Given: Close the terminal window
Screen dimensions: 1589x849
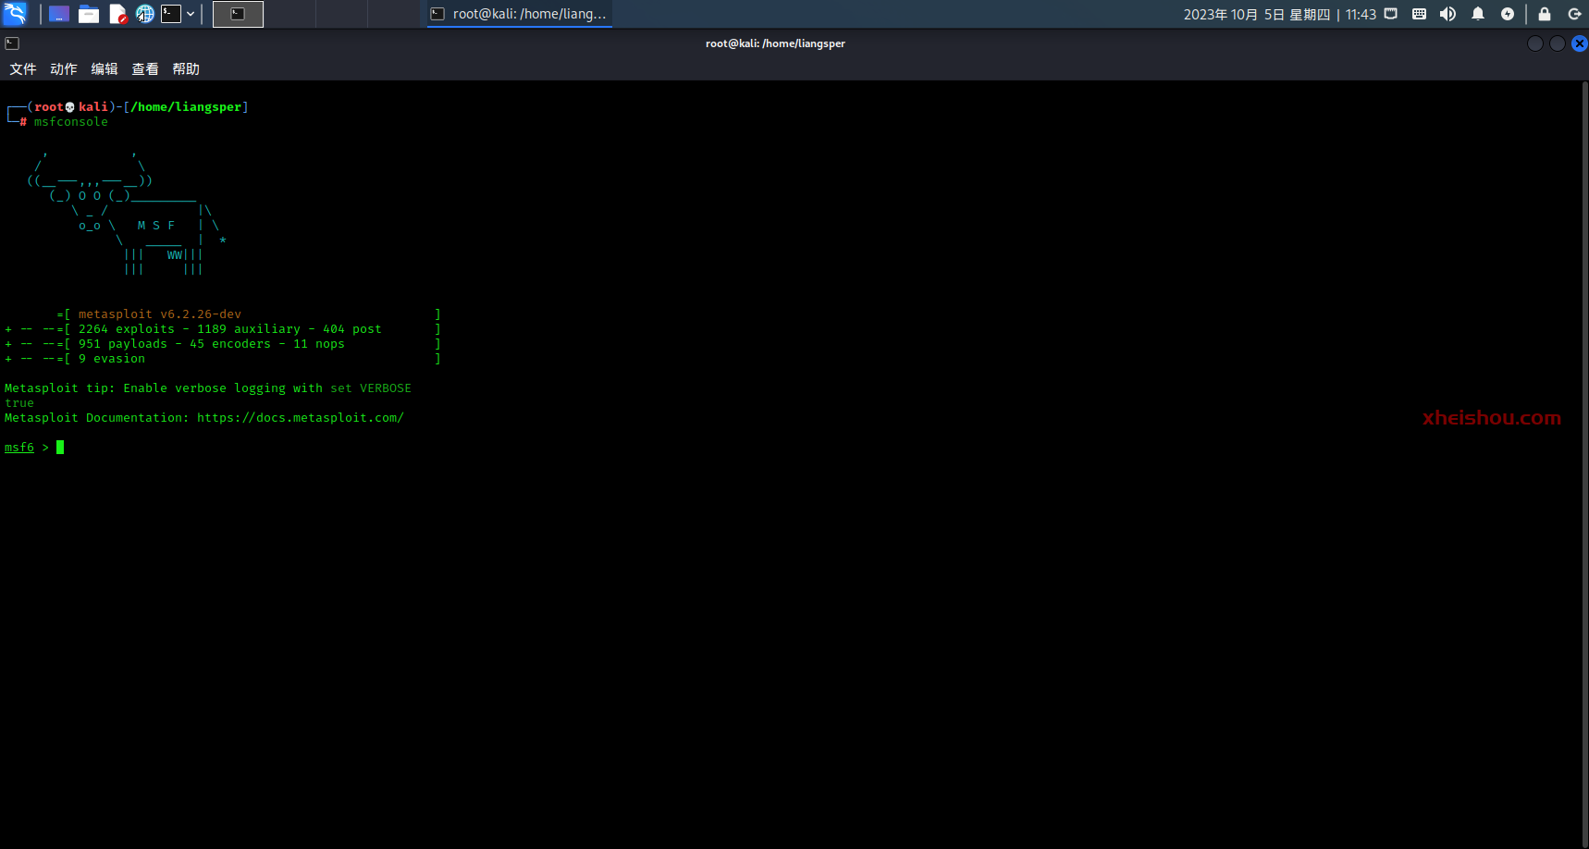Looking at the screenshot, I should click(x=1580, y=43).
